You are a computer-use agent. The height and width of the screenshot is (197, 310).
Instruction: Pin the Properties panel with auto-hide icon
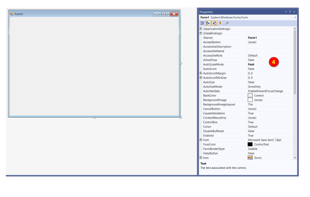coord(290,12)
